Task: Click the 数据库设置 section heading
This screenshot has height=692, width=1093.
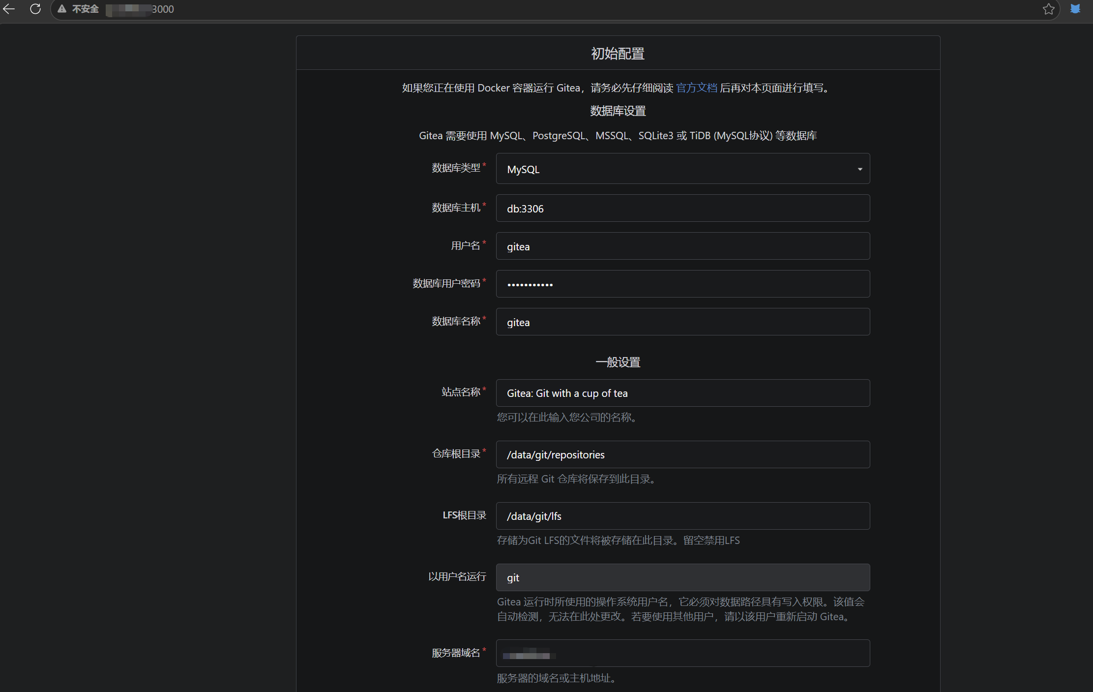Action: pyautogui.click(x=618, y=111)
